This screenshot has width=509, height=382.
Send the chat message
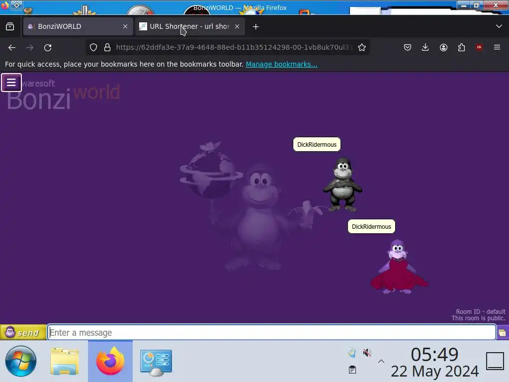23,332
